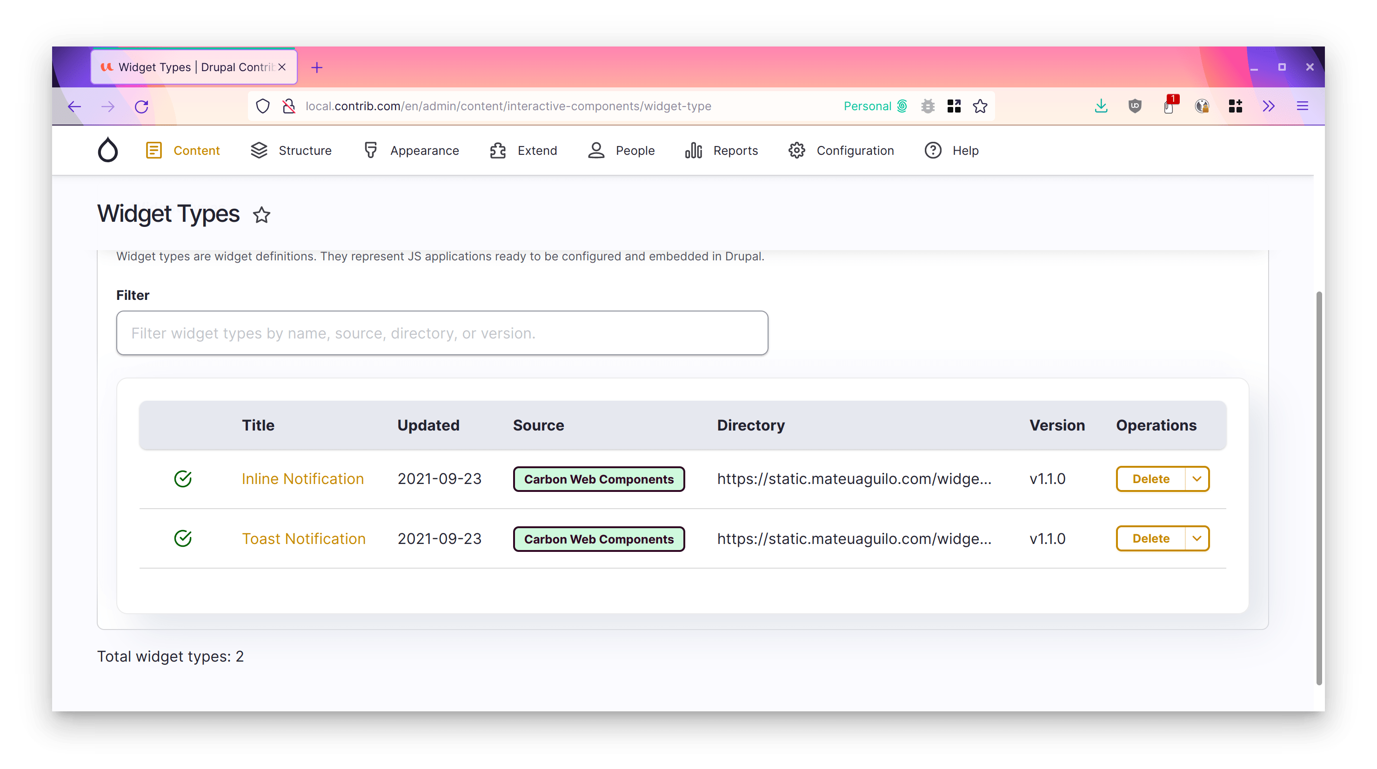Open the Toast Notification title link
Screen dimensions: 1377x769
[x=304, y=539]
